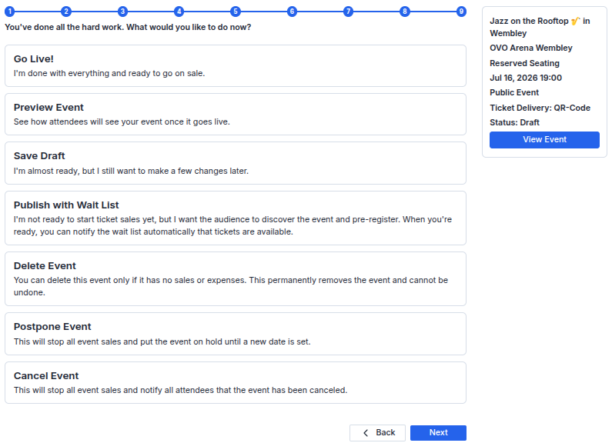The width and height of the screenshot is (612, 443).
Task: Jump to step 4 in the progress stepper
Action: [x=179, y=12]
